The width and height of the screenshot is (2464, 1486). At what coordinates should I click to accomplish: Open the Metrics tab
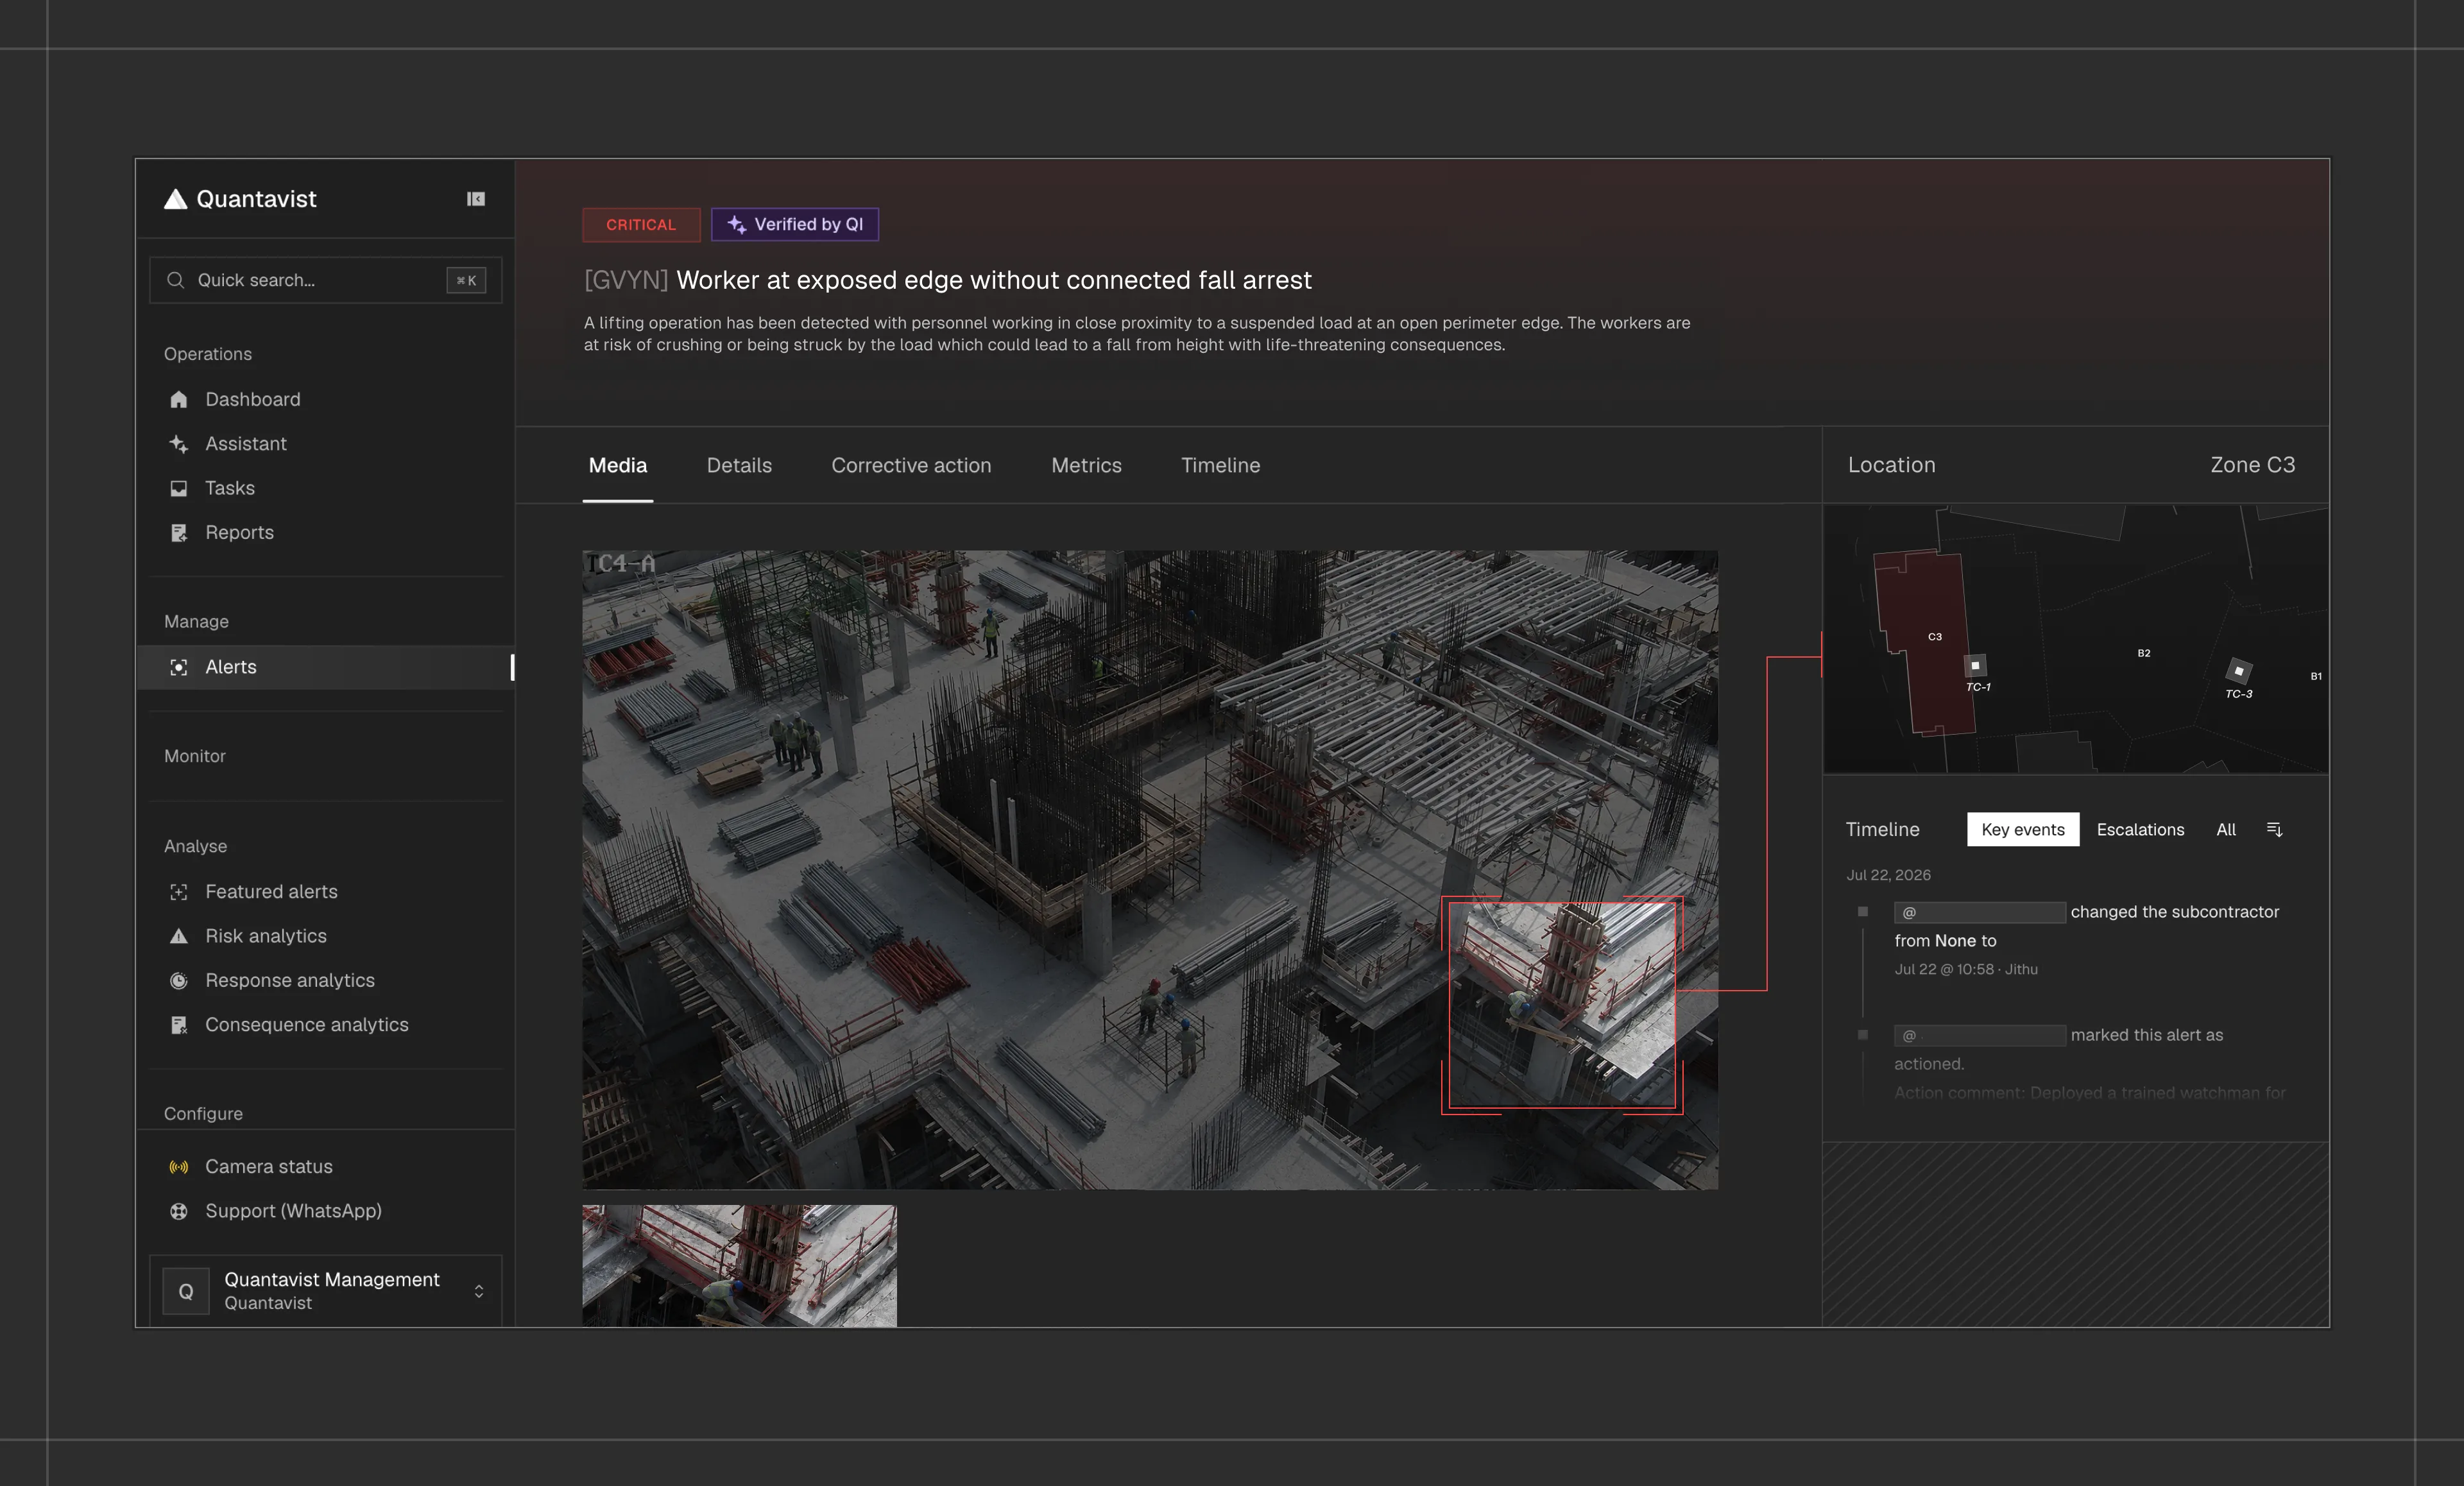point(1086,465)
